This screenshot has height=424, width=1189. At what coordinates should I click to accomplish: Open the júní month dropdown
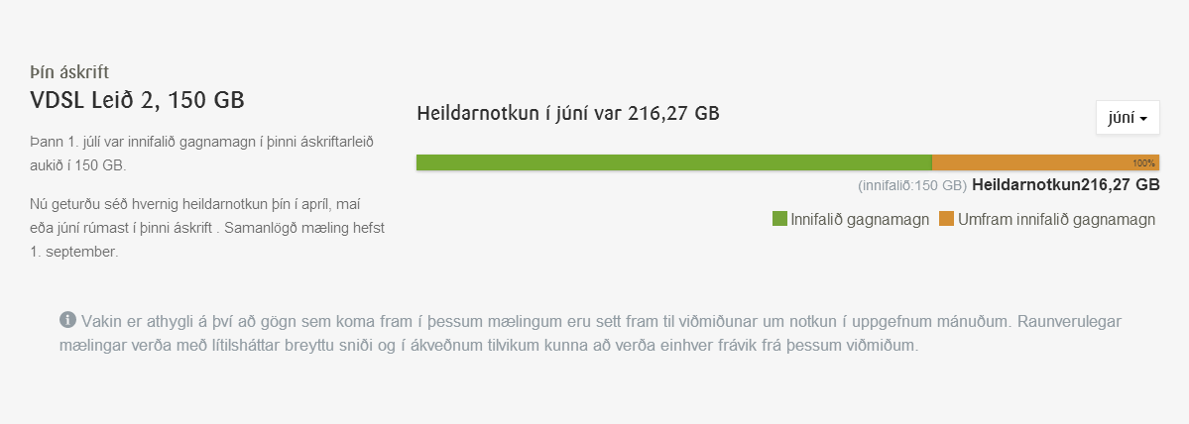tap(1128, 118)
